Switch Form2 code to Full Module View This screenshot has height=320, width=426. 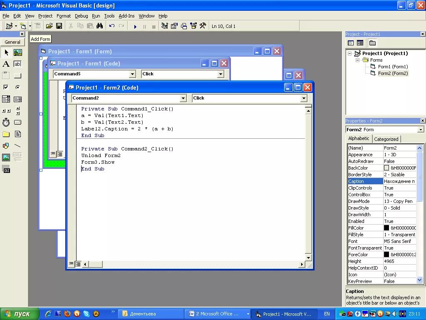click(78, 264)
